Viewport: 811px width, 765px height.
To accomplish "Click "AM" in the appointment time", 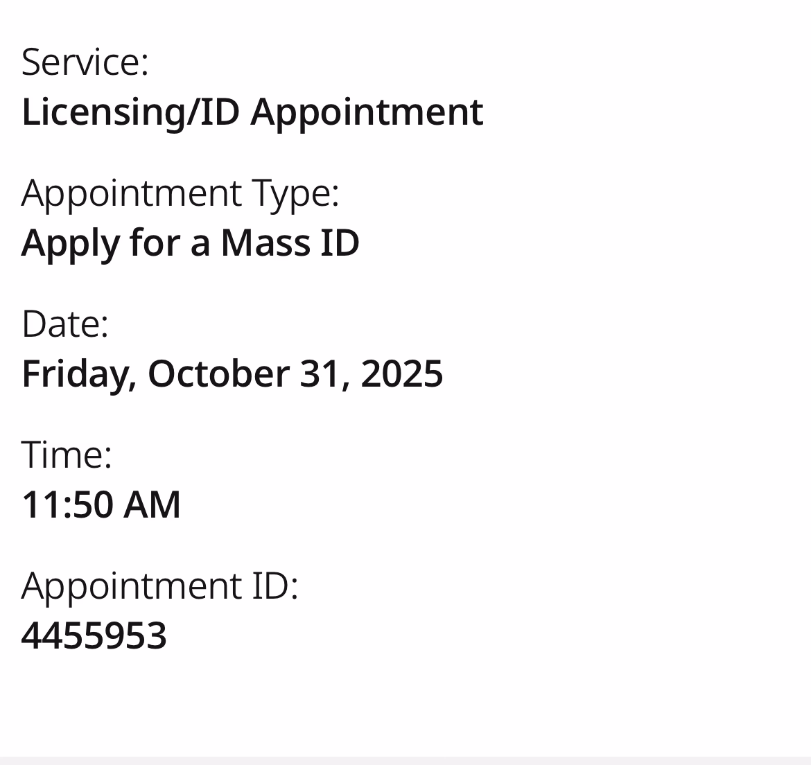I will [x=152, y=504].
